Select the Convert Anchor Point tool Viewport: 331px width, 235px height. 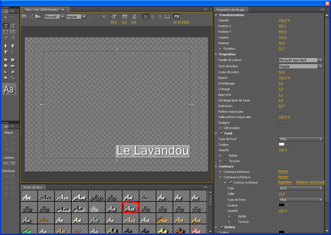pos(13,52)
